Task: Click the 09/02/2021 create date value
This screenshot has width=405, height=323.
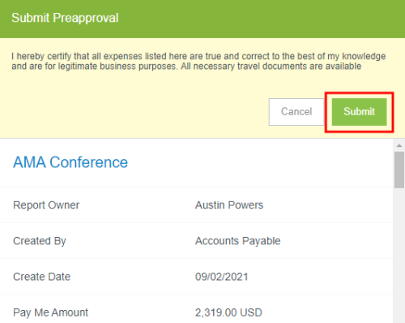Action: pos(222,277)
